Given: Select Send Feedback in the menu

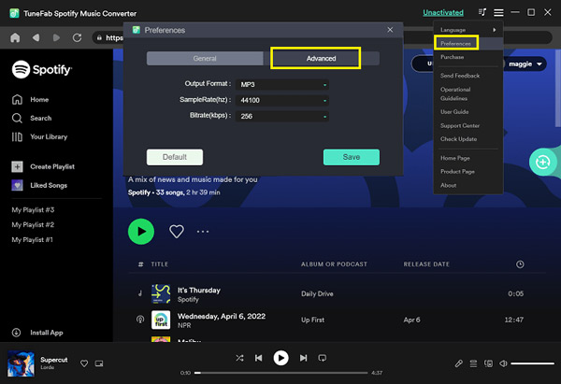Looking at the screenshot, I should tap(460, 76).
